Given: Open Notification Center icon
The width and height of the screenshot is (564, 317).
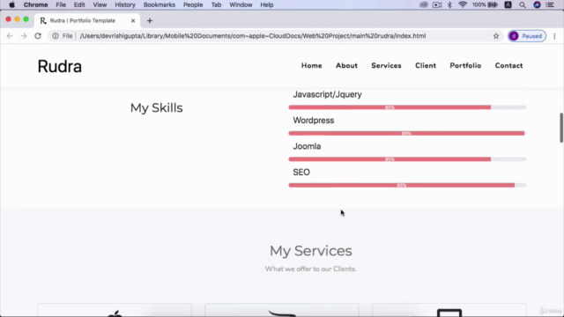Looking at the screenshot, I should (550, 5).
